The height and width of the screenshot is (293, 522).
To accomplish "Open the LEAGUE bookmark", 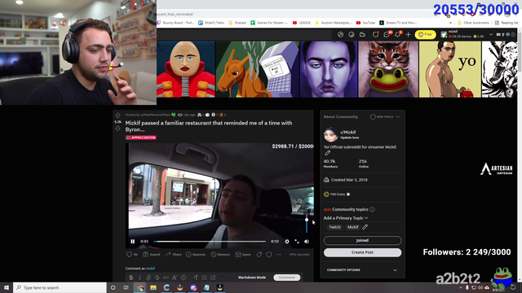I will click(x=302, y=23).
